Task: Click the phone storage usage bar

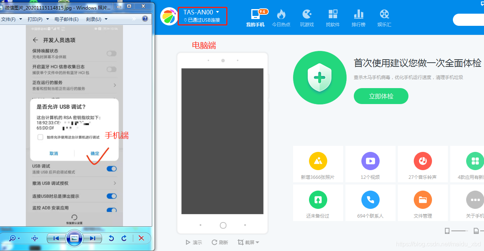Action: click(x=460, y=230)
